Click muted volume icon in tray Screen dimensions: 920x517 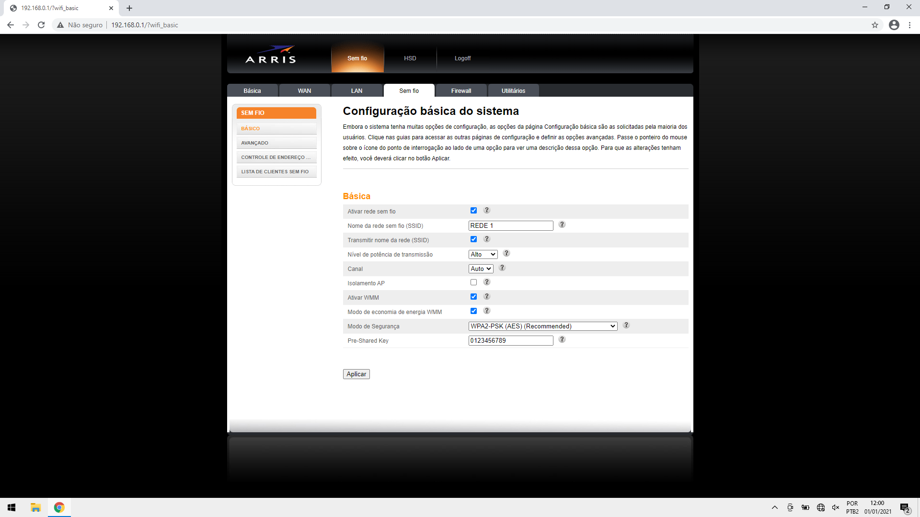[x=836, y=507]
